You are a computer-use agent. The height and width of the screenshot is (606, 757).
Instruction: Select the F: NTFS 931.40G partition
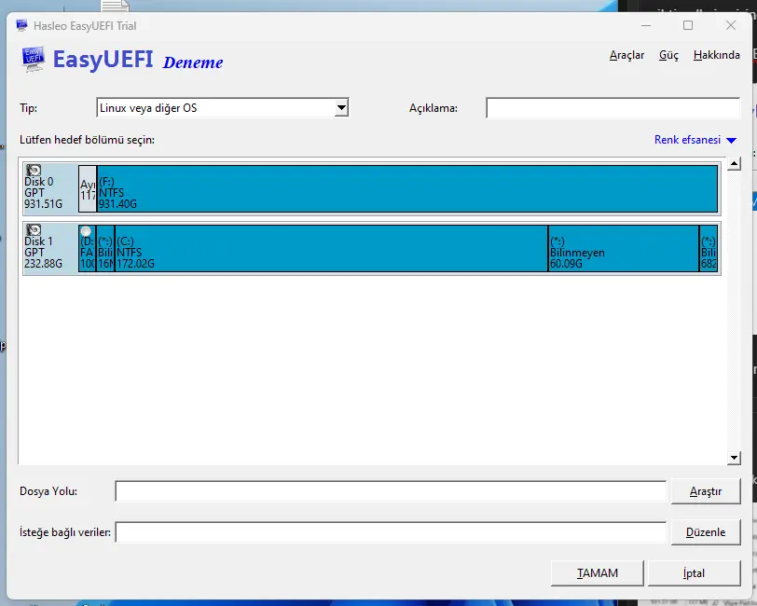[x=407, y=188]
